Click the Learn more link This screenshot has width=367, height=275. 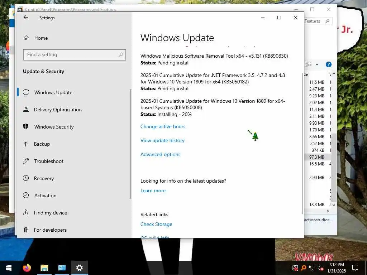[x=153, y=190]
